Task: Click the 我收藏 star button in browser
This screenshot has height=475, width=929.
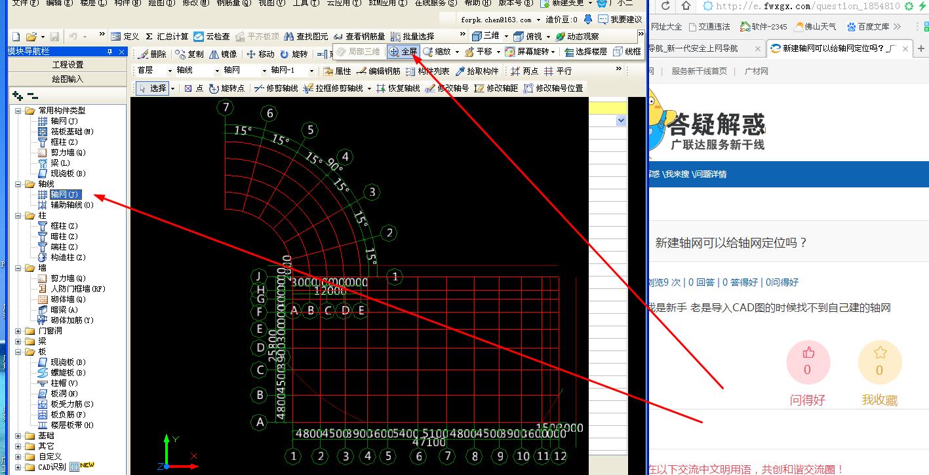Action: (x=880, y=362)
